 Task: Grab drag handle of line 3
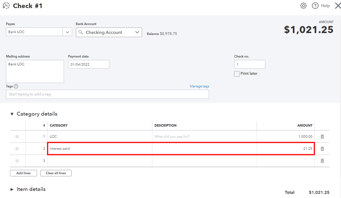click(17, 161)
